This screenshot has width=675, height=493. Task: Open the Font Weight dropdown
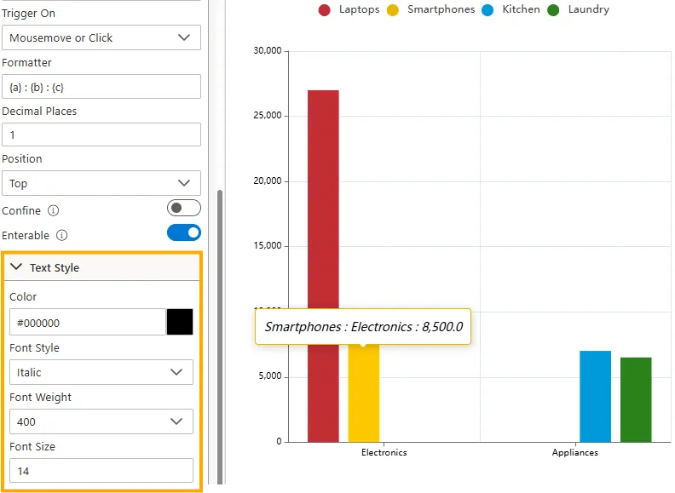101,421
